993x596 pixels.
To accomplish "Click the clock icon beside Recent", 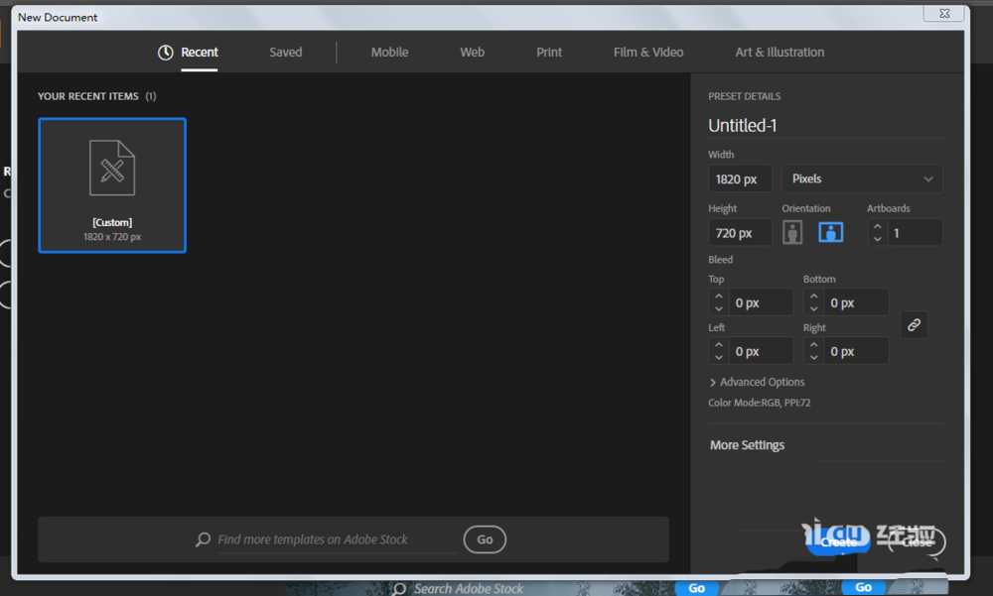I will click(166, 53).
